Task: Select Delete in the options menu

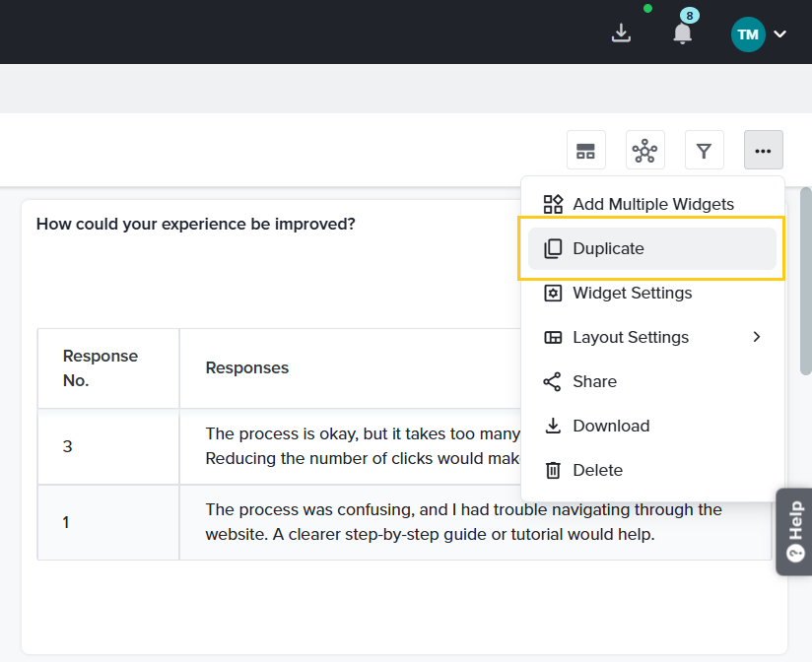Action: [x=652, y=470]
